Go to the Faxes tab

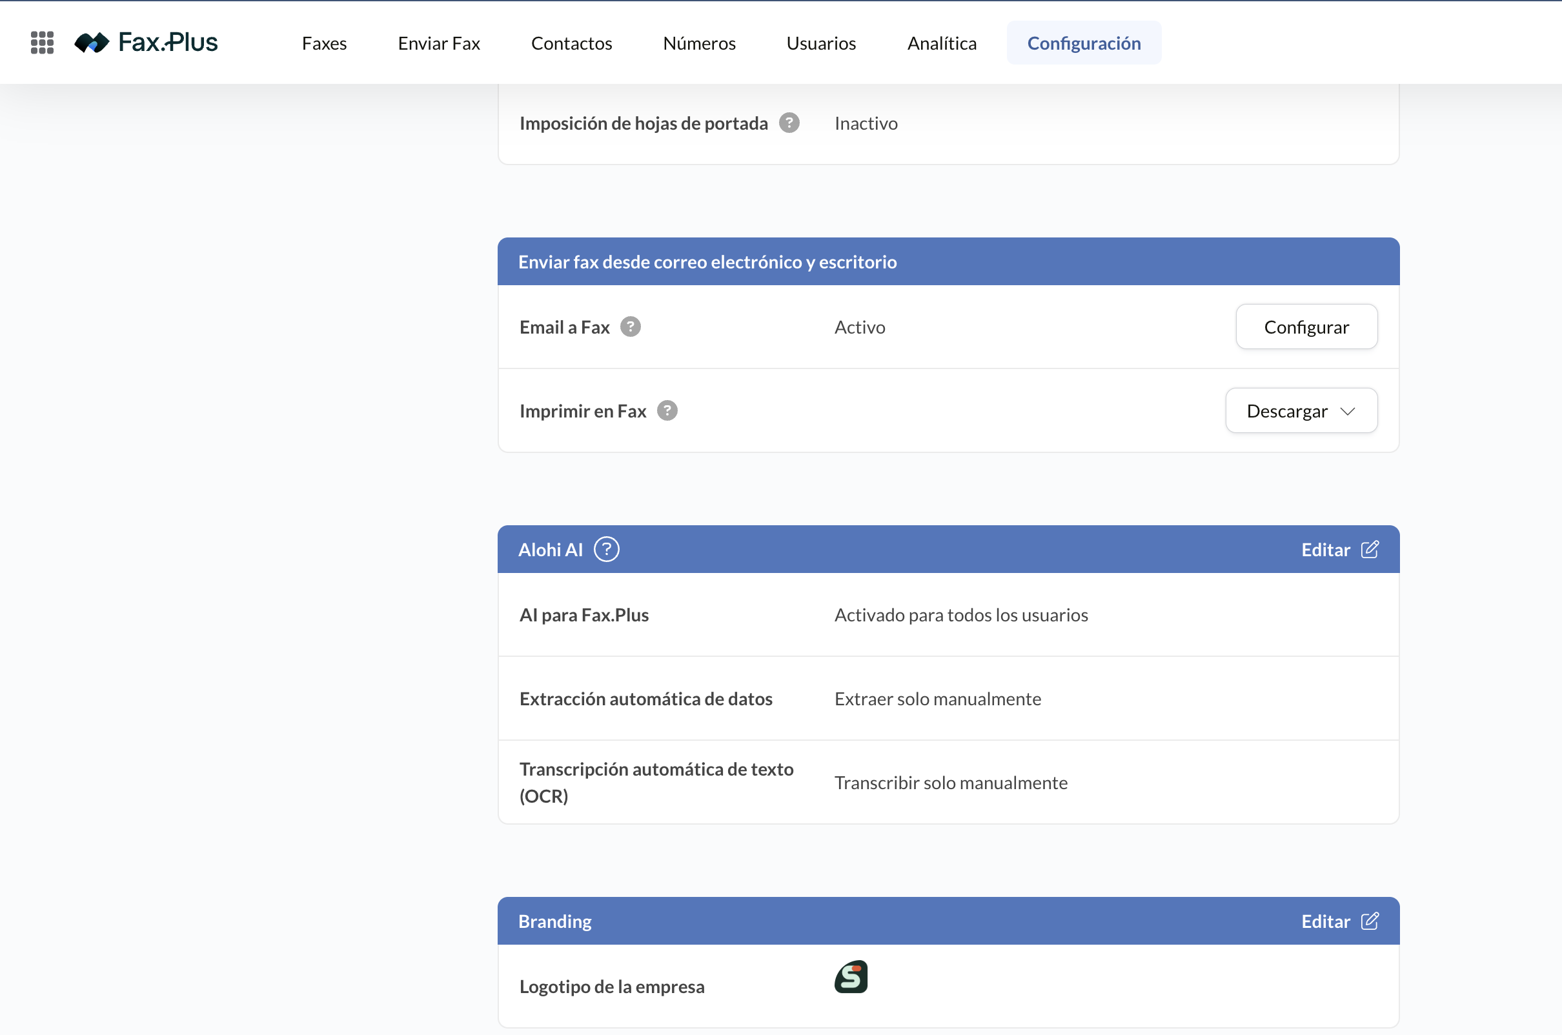coord(324,43)
